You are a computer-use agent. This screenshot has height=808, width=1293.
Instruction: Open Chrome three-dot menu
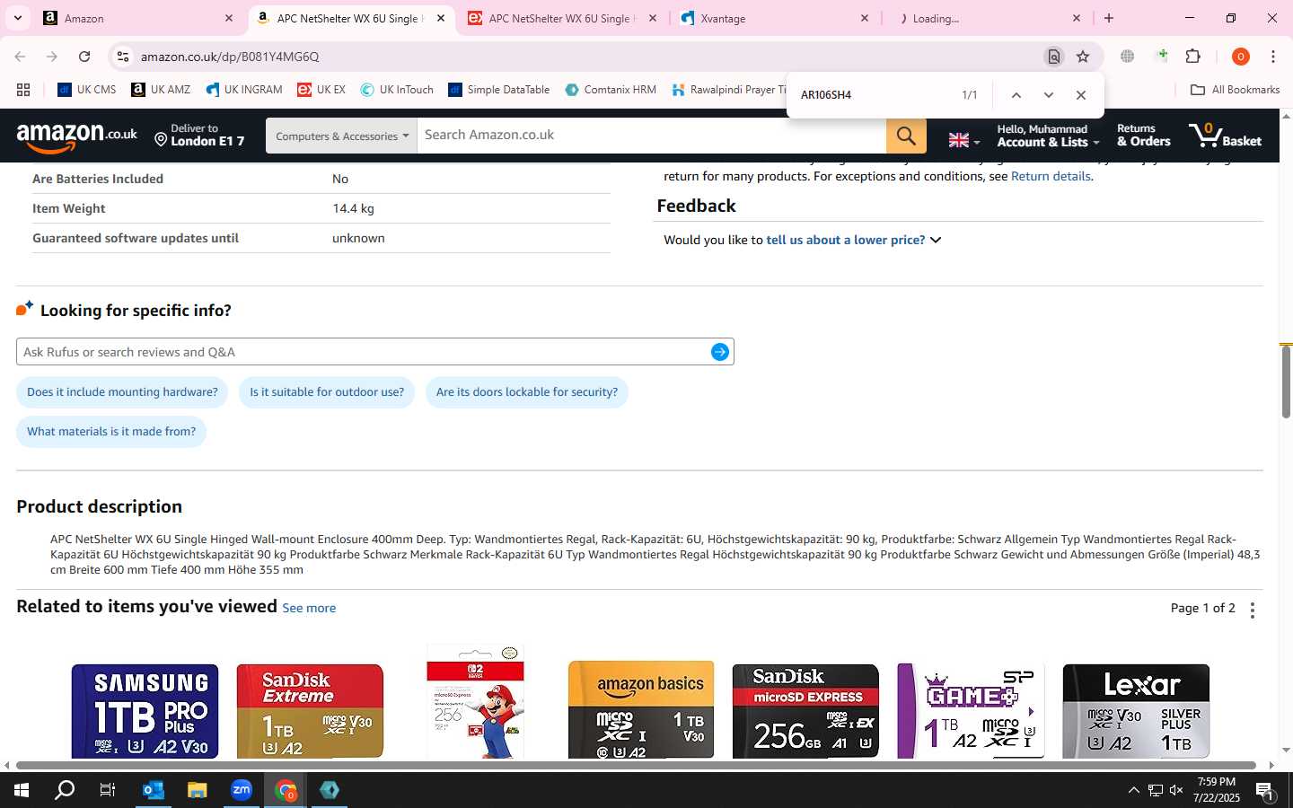pos(1273,57)
